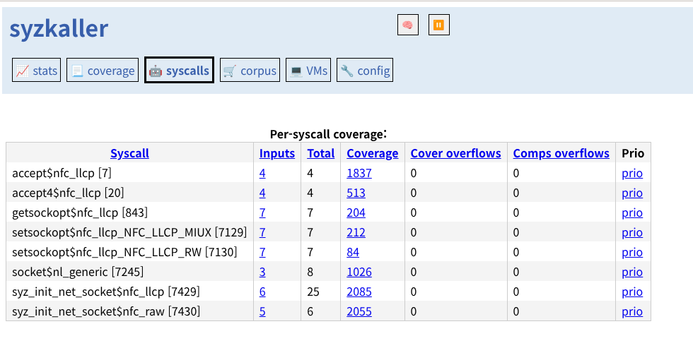Sort table by Total column header

(321, 153)
